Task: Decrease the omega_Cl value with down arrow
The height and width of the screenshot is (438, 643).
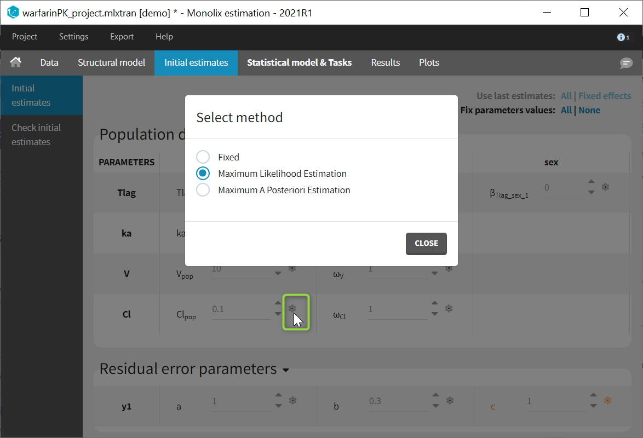Action: coord(434,314)
